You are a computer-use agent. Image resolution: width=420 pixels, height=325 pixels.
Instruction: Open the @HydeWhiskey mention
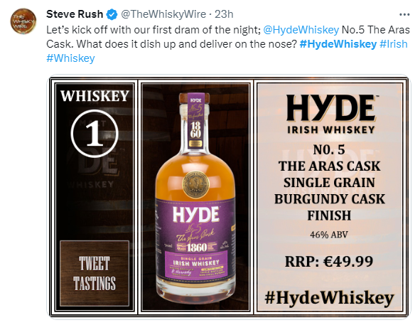pos(301,30)
